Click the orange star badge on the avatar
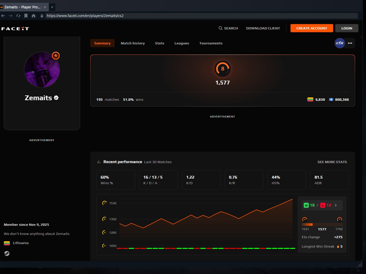Viewport: 366px width, 274px height. pos(56,56)
